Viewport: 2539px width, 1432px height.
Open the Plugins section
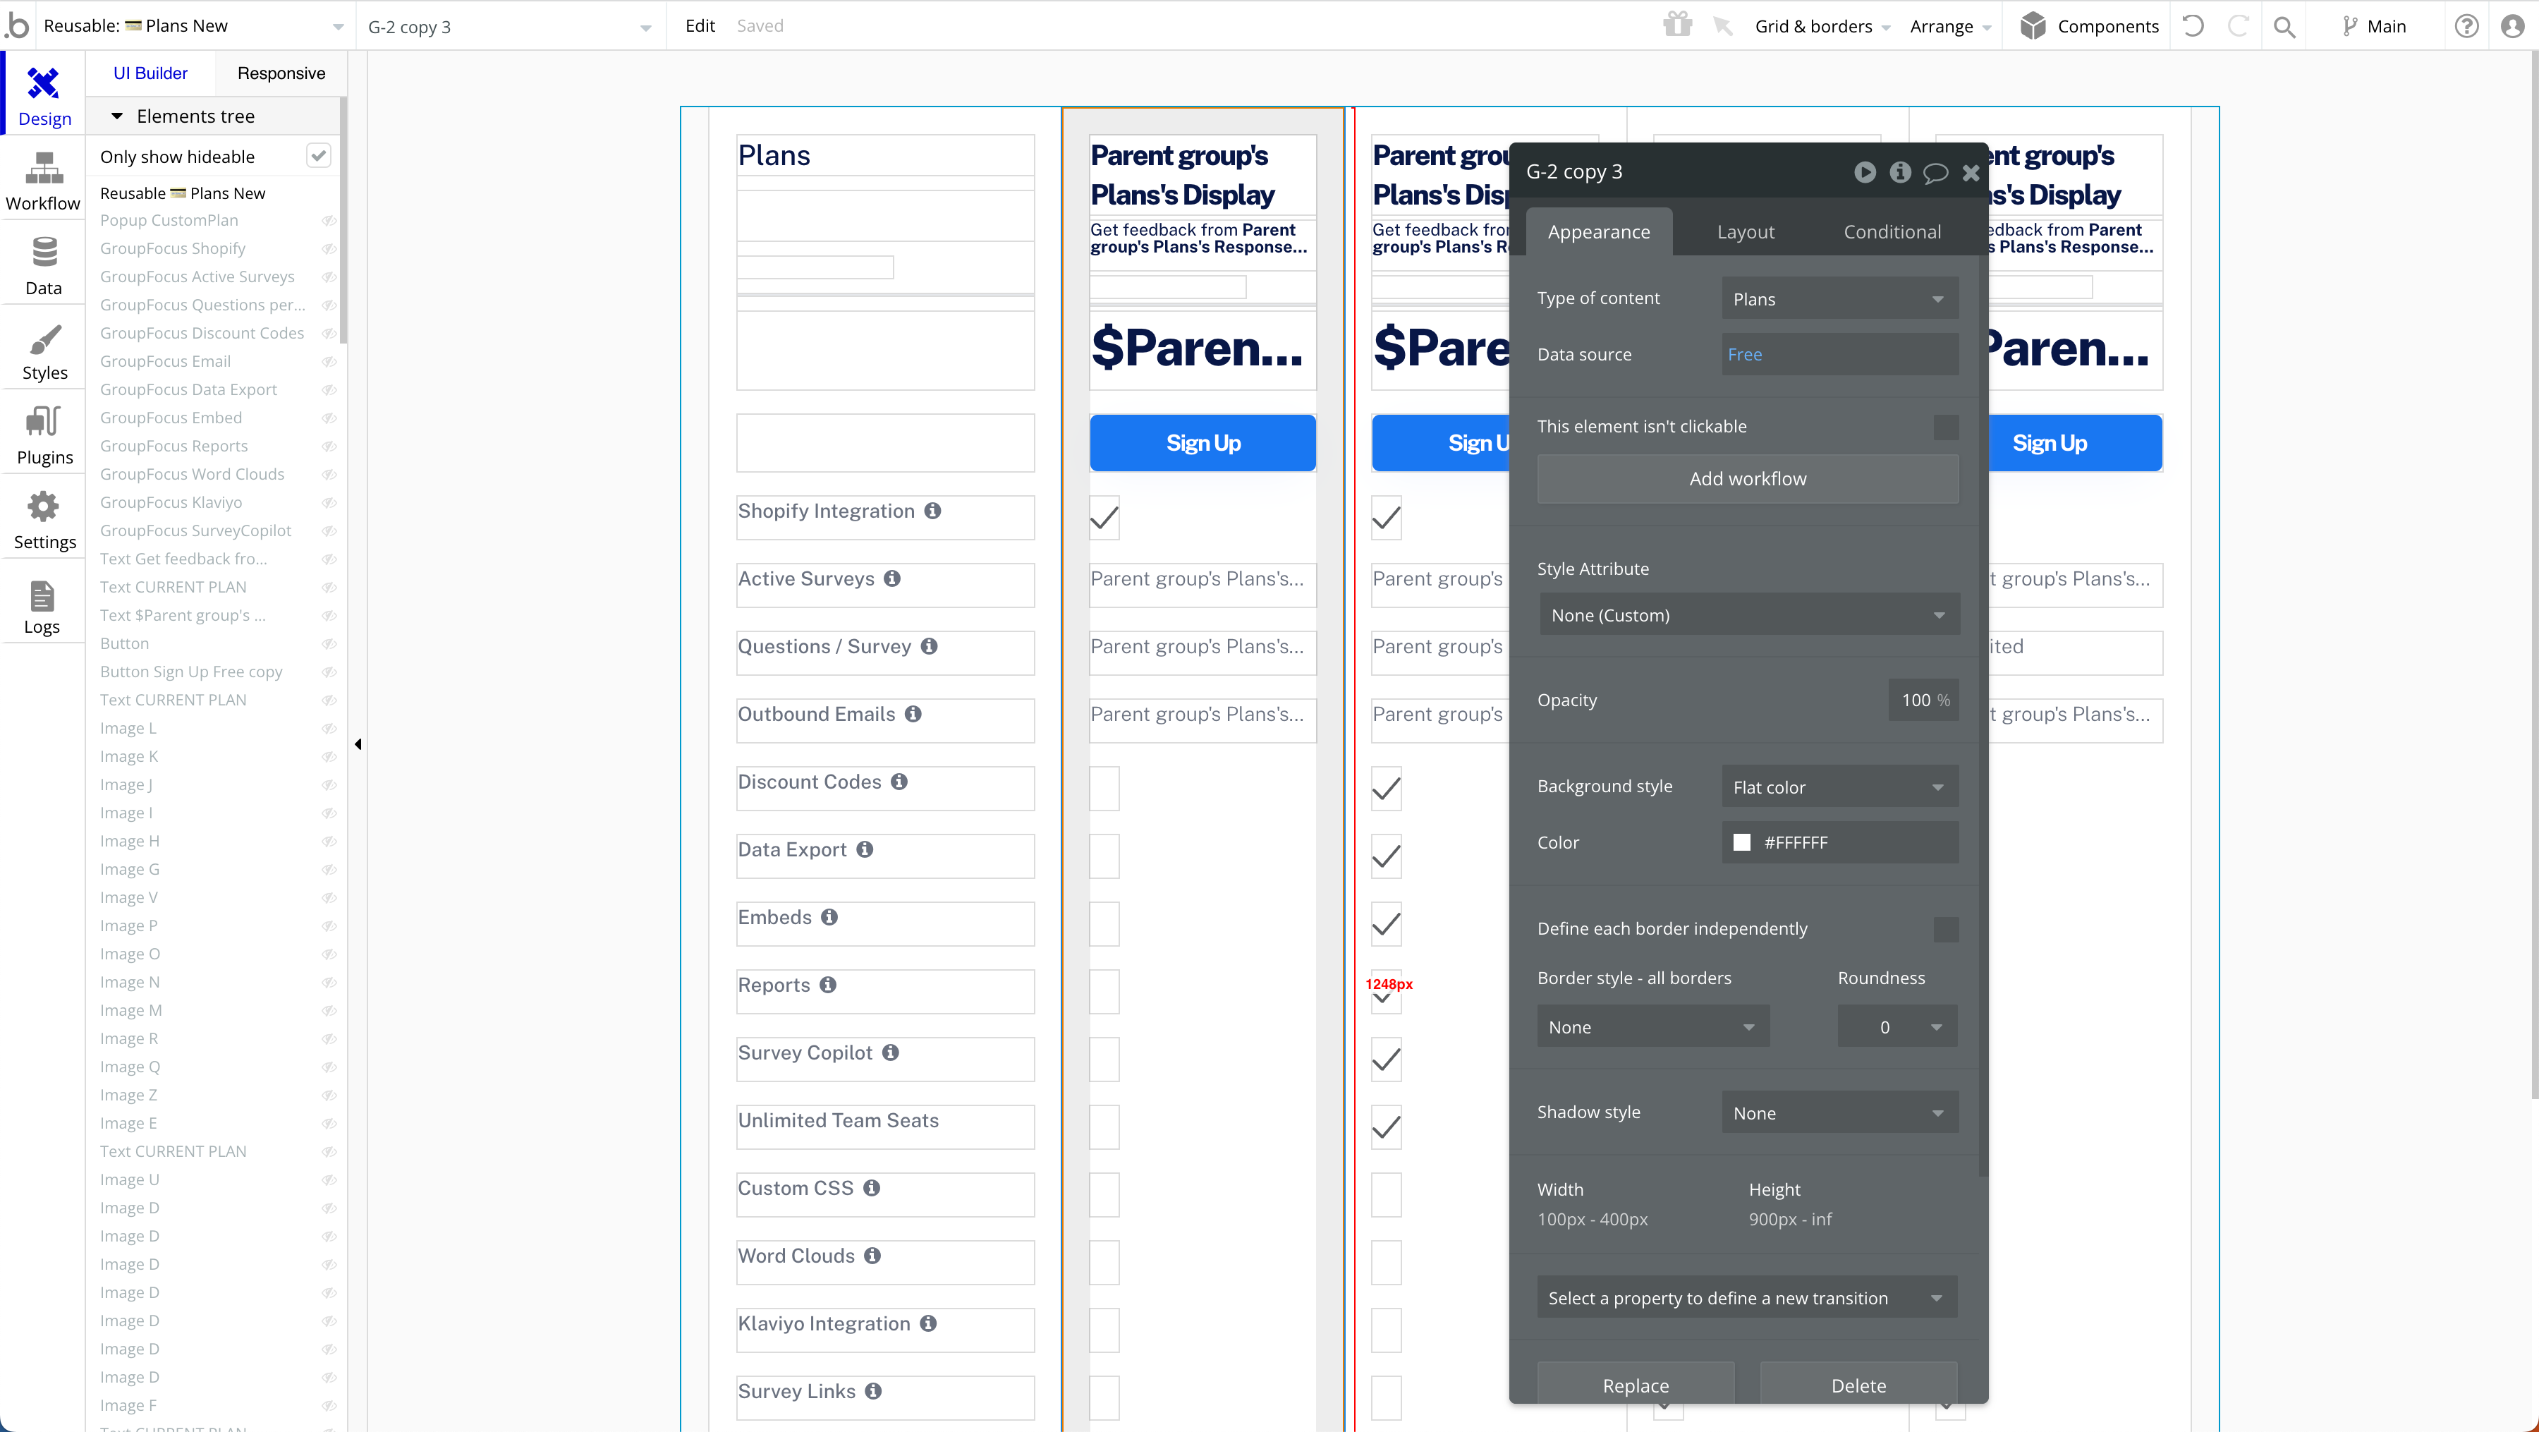click(42, 434)
